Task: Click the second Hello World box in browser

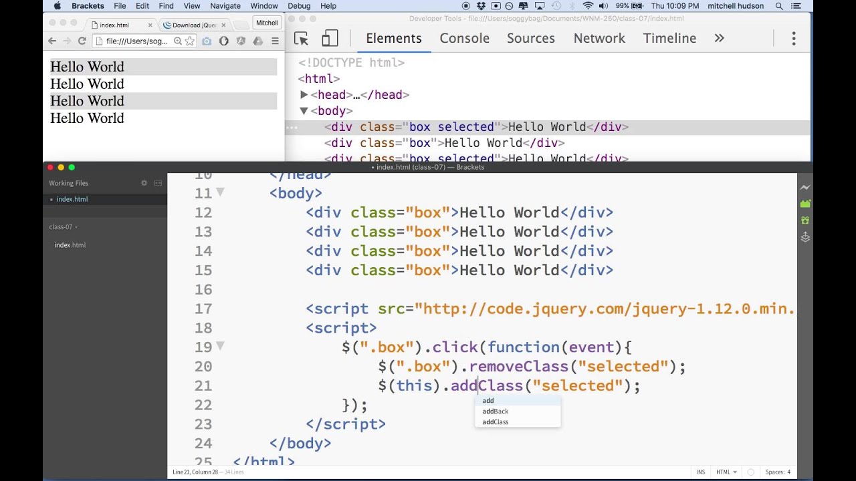Action: coord(163,84)
